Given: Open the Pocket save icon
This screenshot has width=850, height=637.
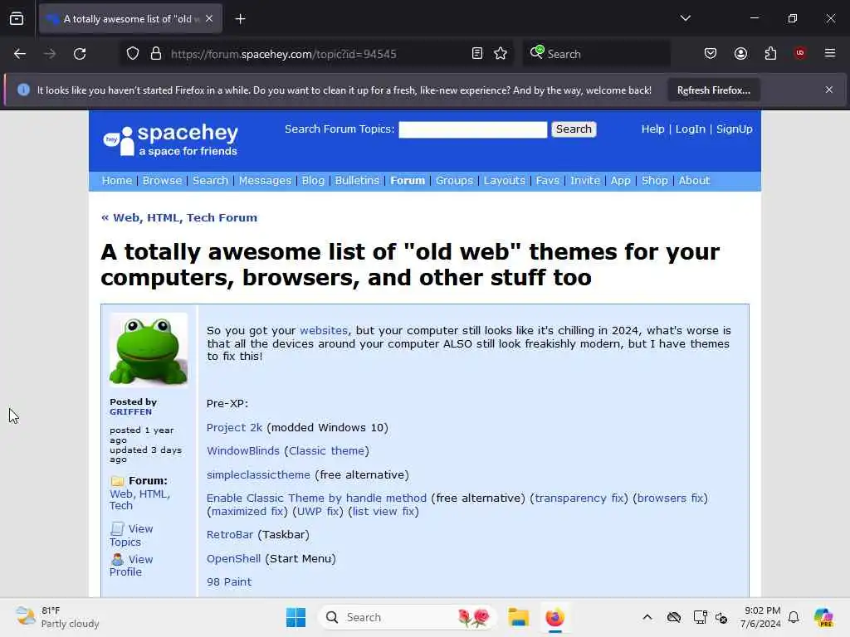Looking at the screenshot, I should 711,53.
